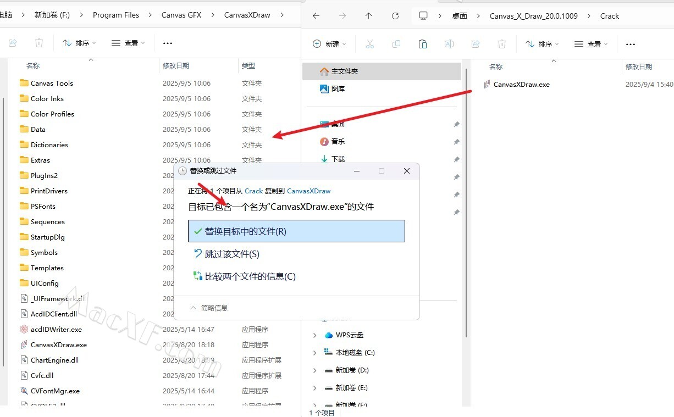The image size is (674, 417).
Task: Open 排序 dropdown in CanvasXDraw window
Action: click(79, 43)
